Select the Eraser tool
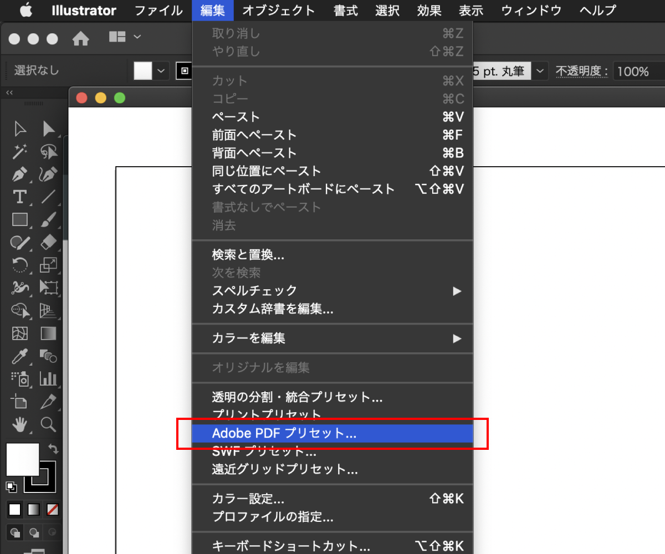The height and width of the screenshot is (554, 665). point(49,242)
